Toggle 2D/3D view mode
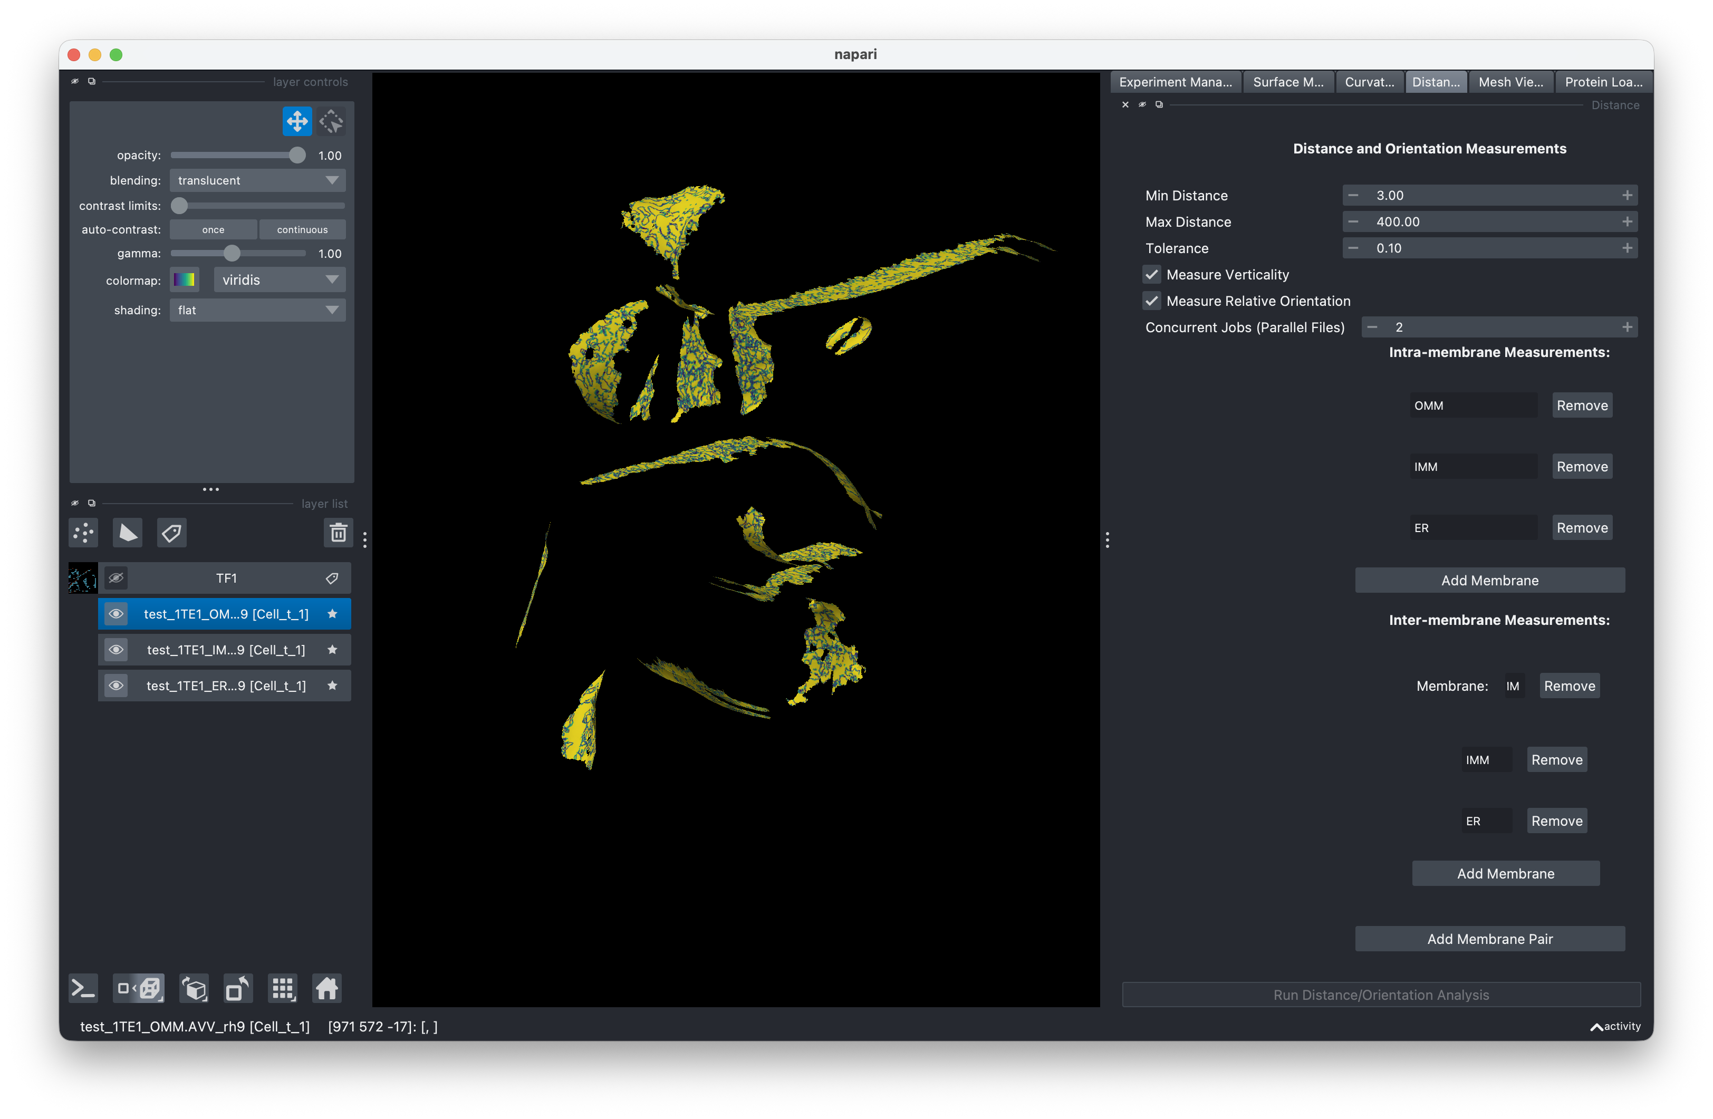The height and width of the screenshot is (1119, 1713). click(x=140, y=989)
